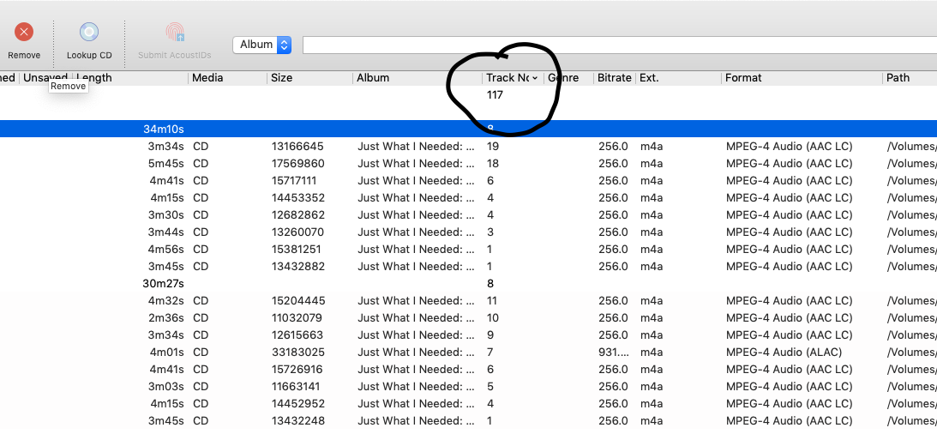Click the Submit AcoustIDs fingerprint icon

click(175, 33)
